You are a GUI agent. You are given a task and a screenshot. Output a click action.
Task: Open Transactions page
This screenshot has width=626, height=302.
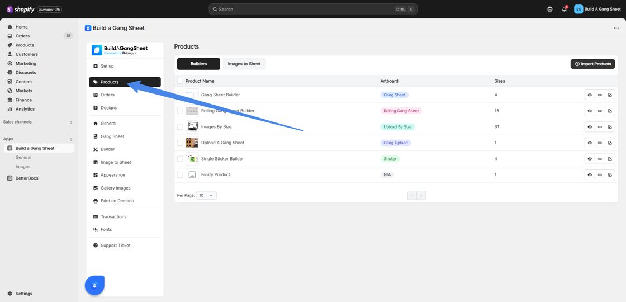pyautogui.click(x=125, y=216)
